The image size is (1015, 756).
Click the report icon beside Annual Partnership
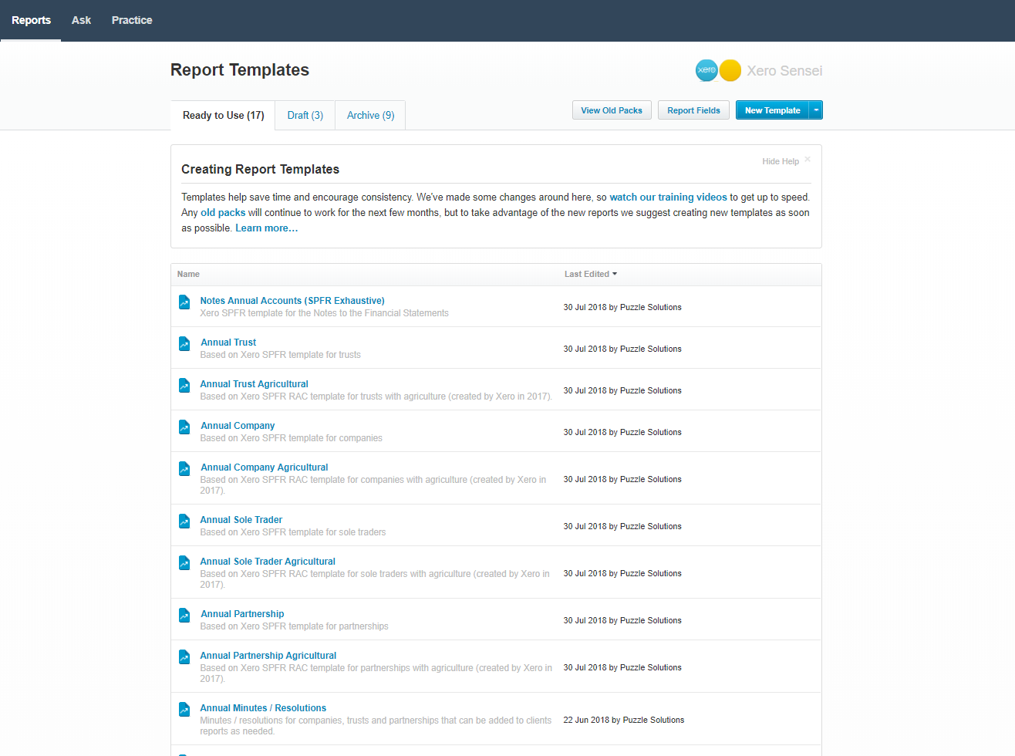[x=184, y=615]
